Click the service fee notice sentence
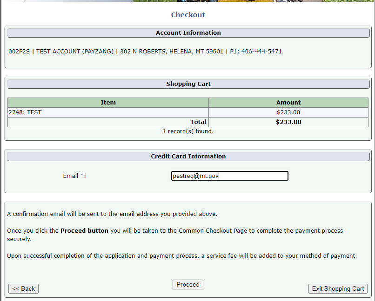The width and height of the screenshot is (375, 301). click(x=182, y=256)
